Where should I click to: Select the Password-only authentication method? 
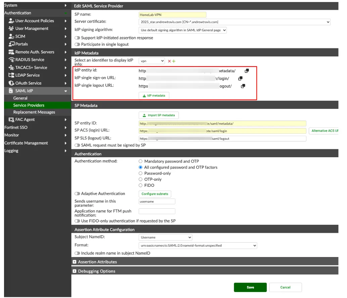(x=141, y=173)
